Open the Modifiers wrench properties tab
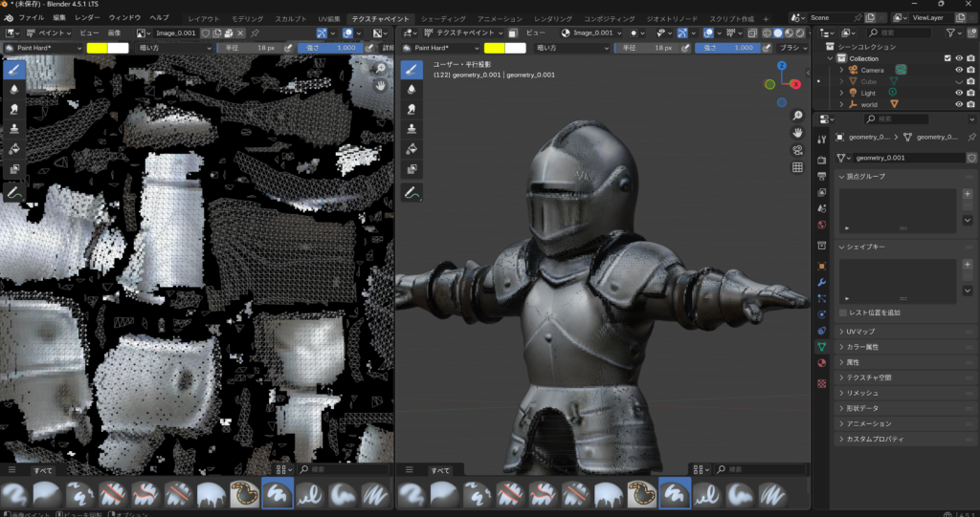Viewport: 980px width, 517px height. point(821,283)
